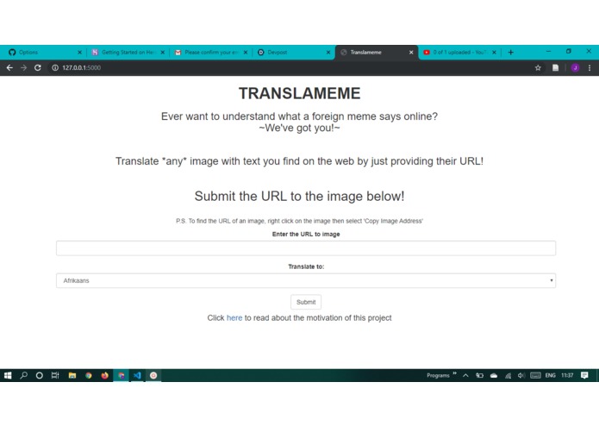Click the TRANSLAMEME page heading

(x=300, y=94)
